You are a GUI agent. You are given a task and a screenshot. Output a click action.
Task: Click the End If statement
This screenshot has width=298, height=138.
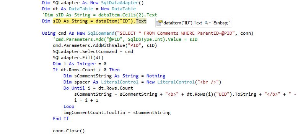pyautogui.click(x=61, y=119)
